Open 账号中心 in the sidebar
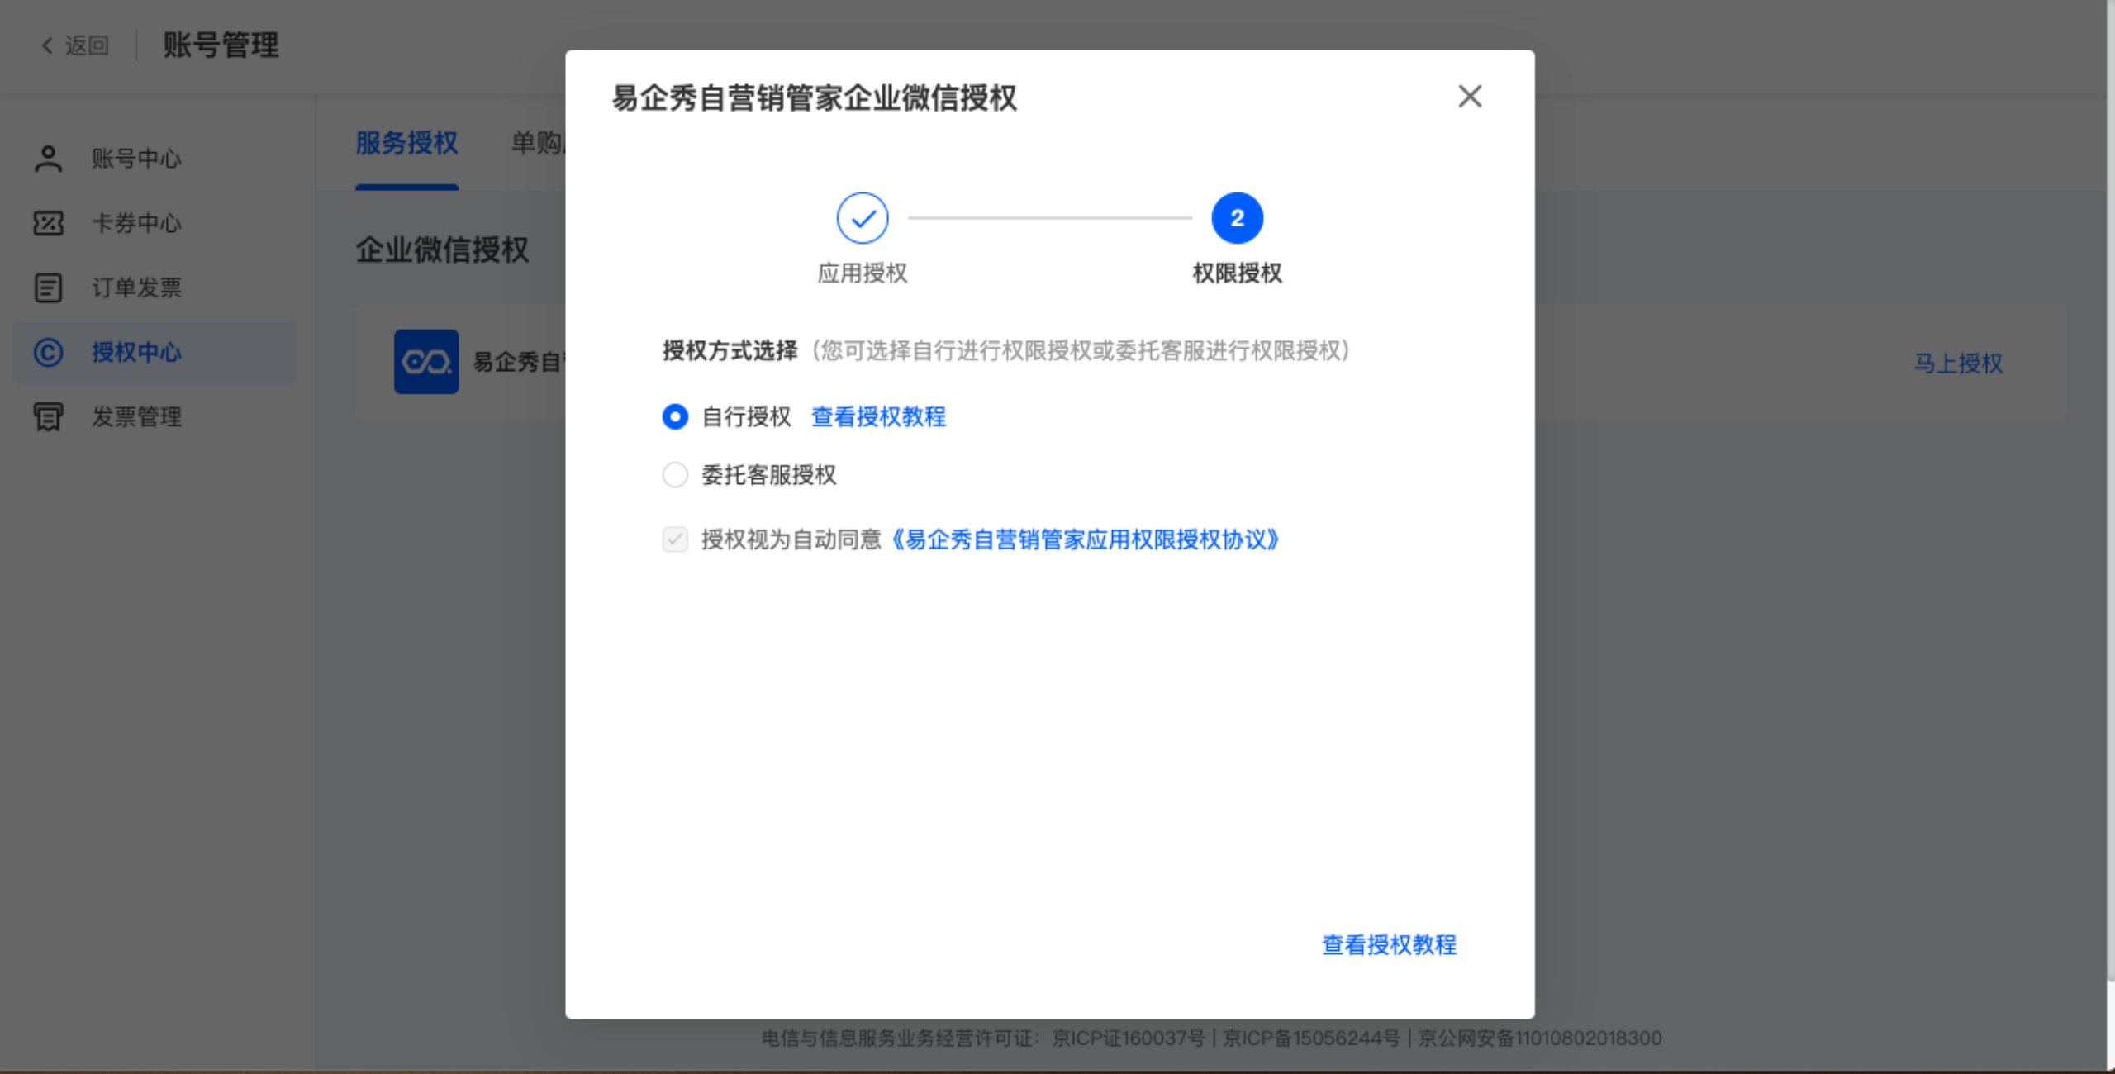This screenshot has height=1074, width=2115. tap(155, 159)
